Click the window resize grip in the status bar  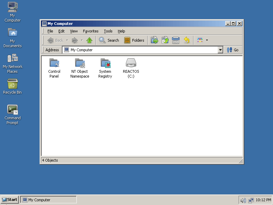coord(241,161)
